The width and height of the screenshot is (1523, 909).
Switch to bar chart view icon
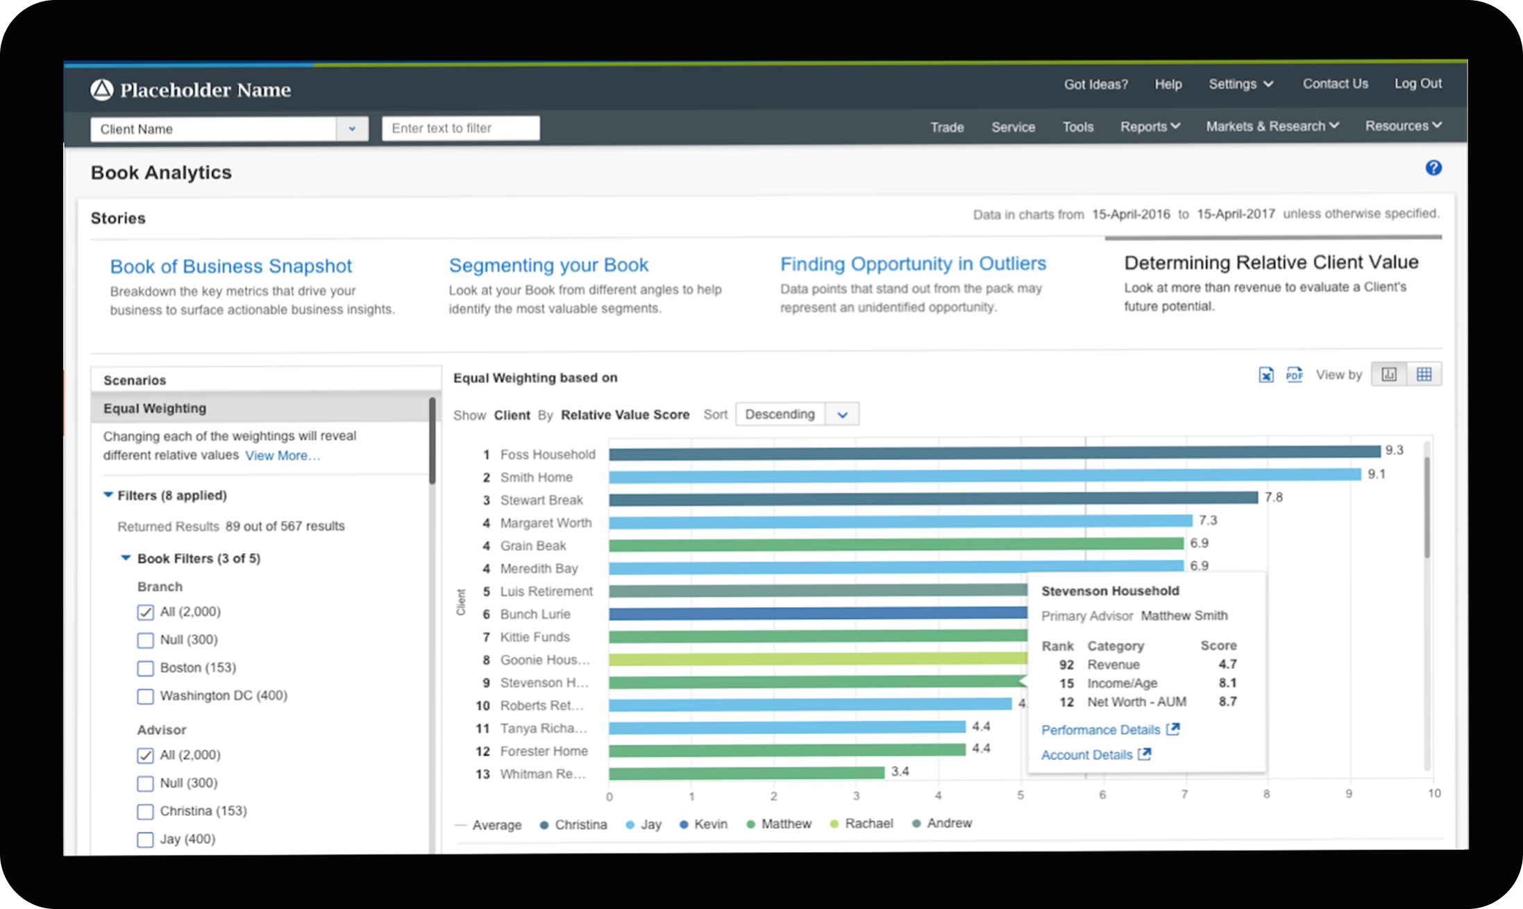pyautogui.click(x=1388, y=375)
